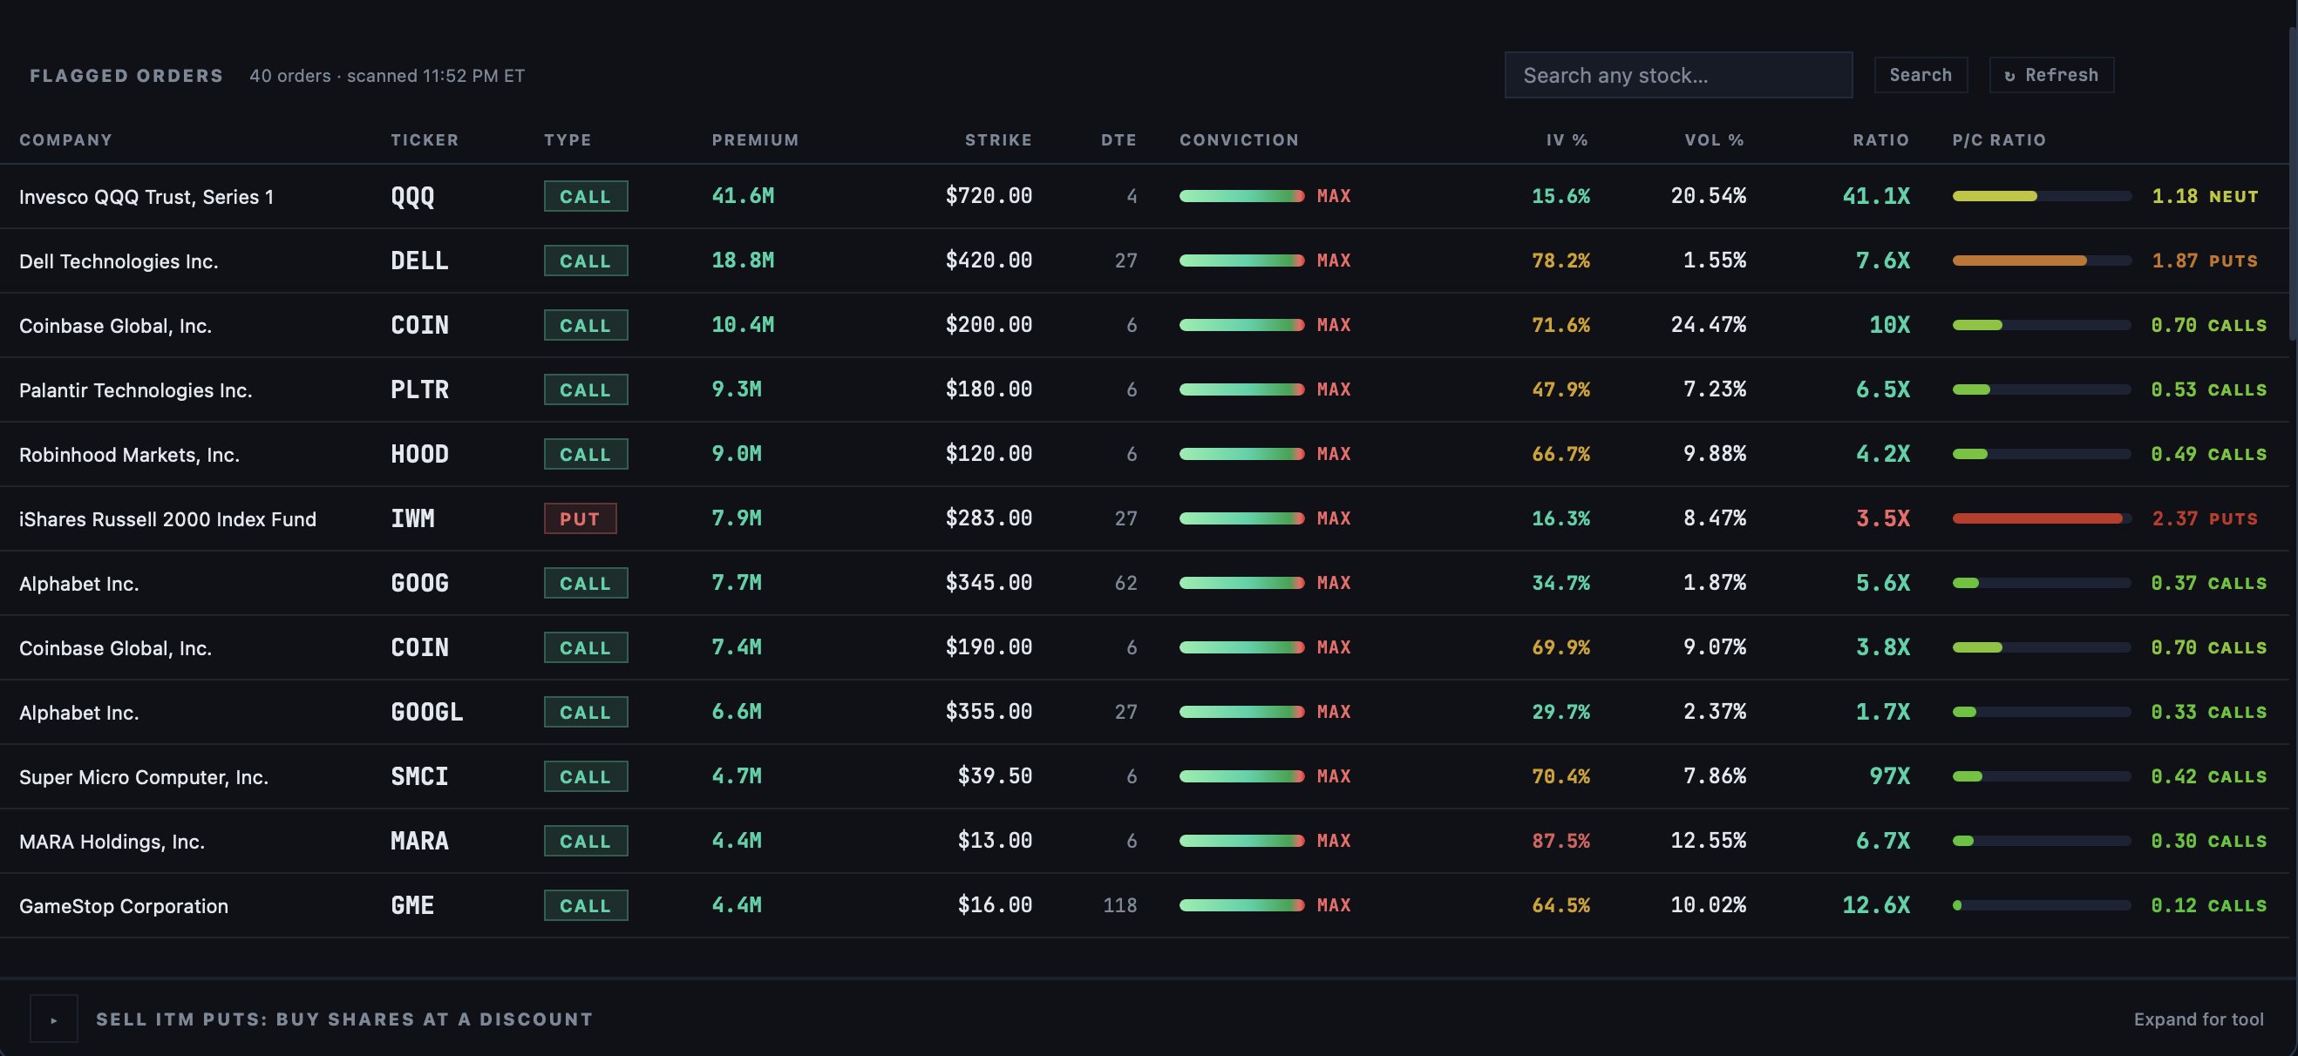This screenshot has height=1056, width=2298.
Task: Click the 1.18 NEUT ratio label
Action: 2205,196
